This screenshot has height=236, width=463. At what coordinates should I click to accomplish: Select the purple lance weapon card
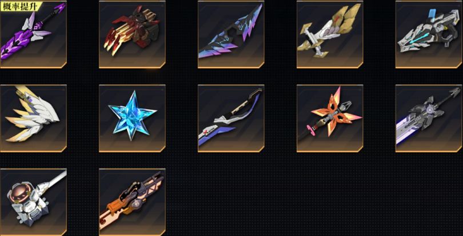(x=33, y=34)
